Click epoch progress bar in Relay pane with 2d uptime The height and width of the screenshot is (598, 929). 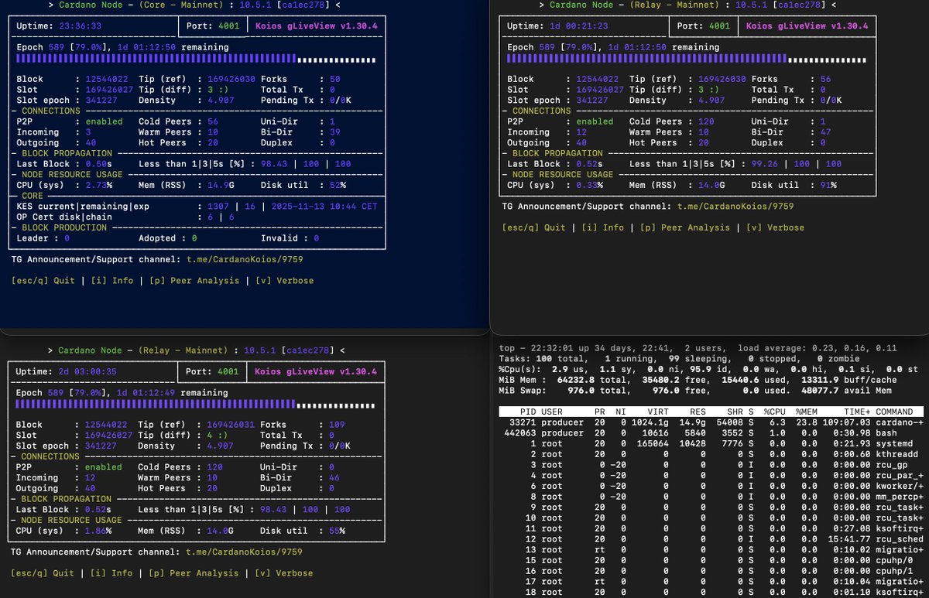[x=197, y=405]
